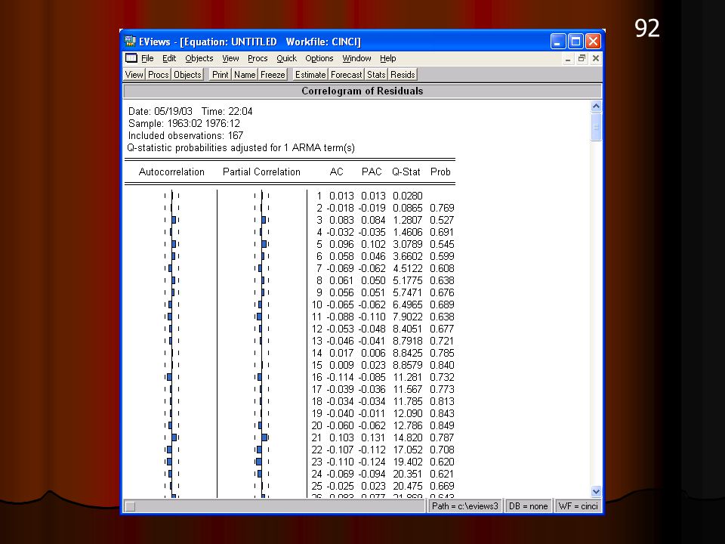
Task: Click the scroll up arrow
Action: [x=596, y=107]
